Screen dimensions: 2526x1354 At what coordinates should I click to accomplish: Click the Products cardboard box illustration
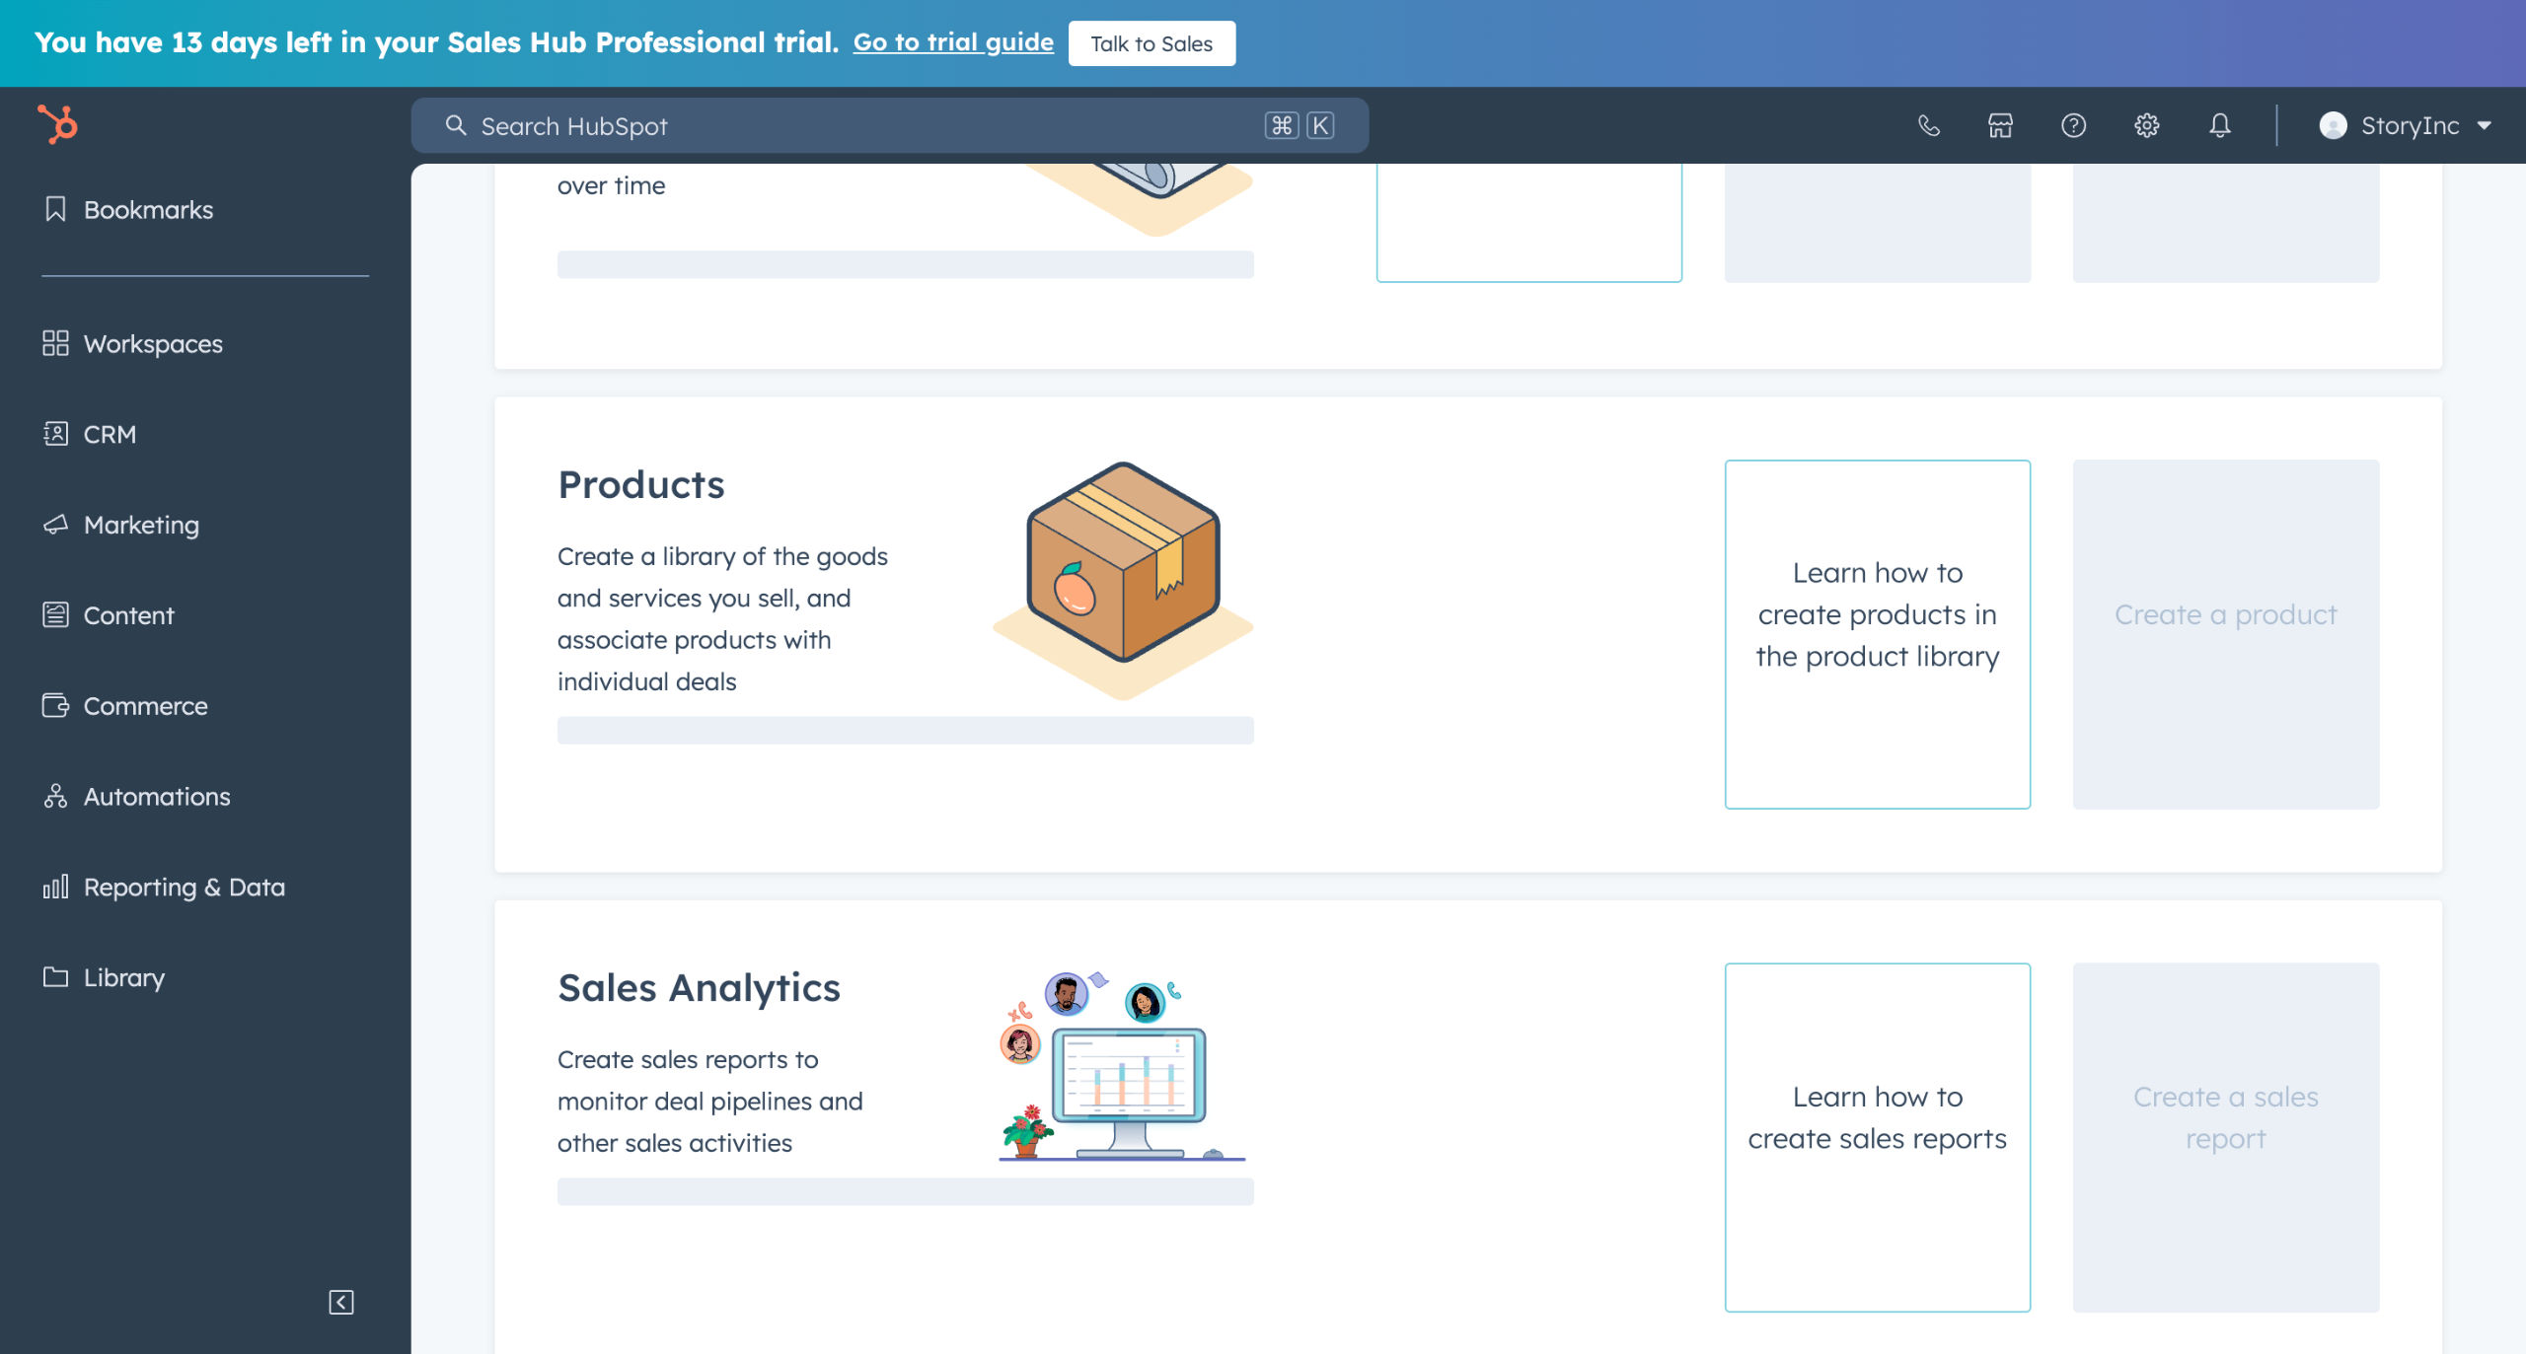point(1123,580)
